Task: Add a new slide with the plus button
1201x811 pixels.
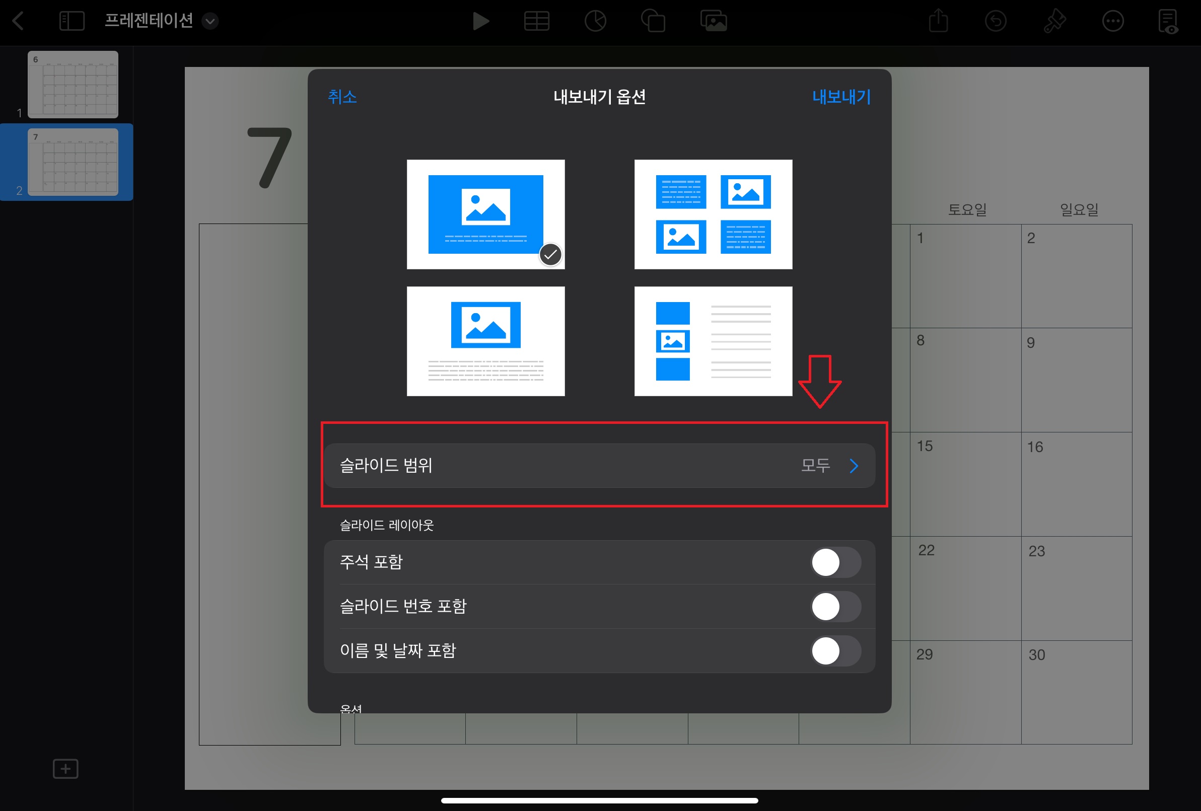Action: click(x=65, y=769)
